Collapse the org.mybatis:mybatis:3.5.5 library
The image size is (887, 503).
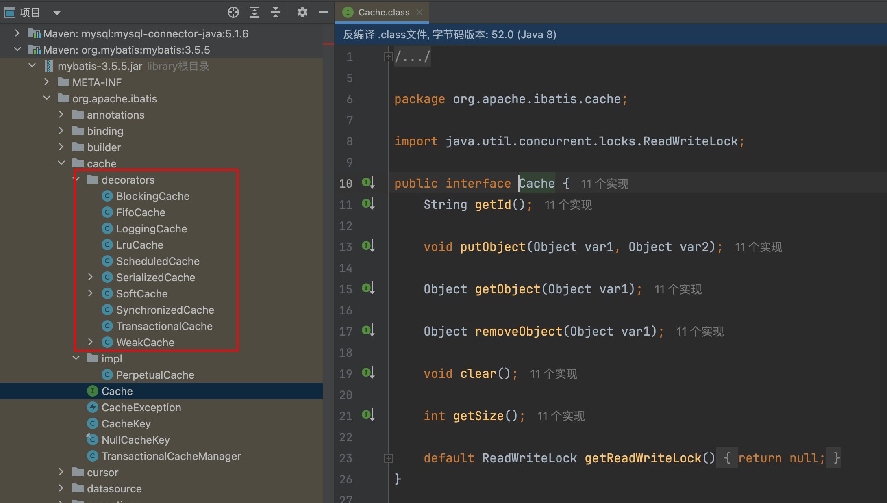click(x=17, y=49)
